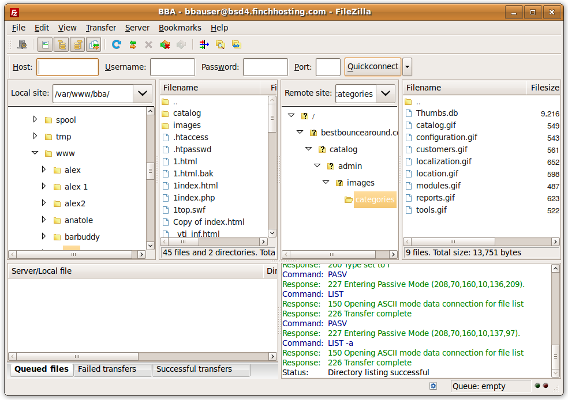Expand the alex folder node

(x=43, y=169)
